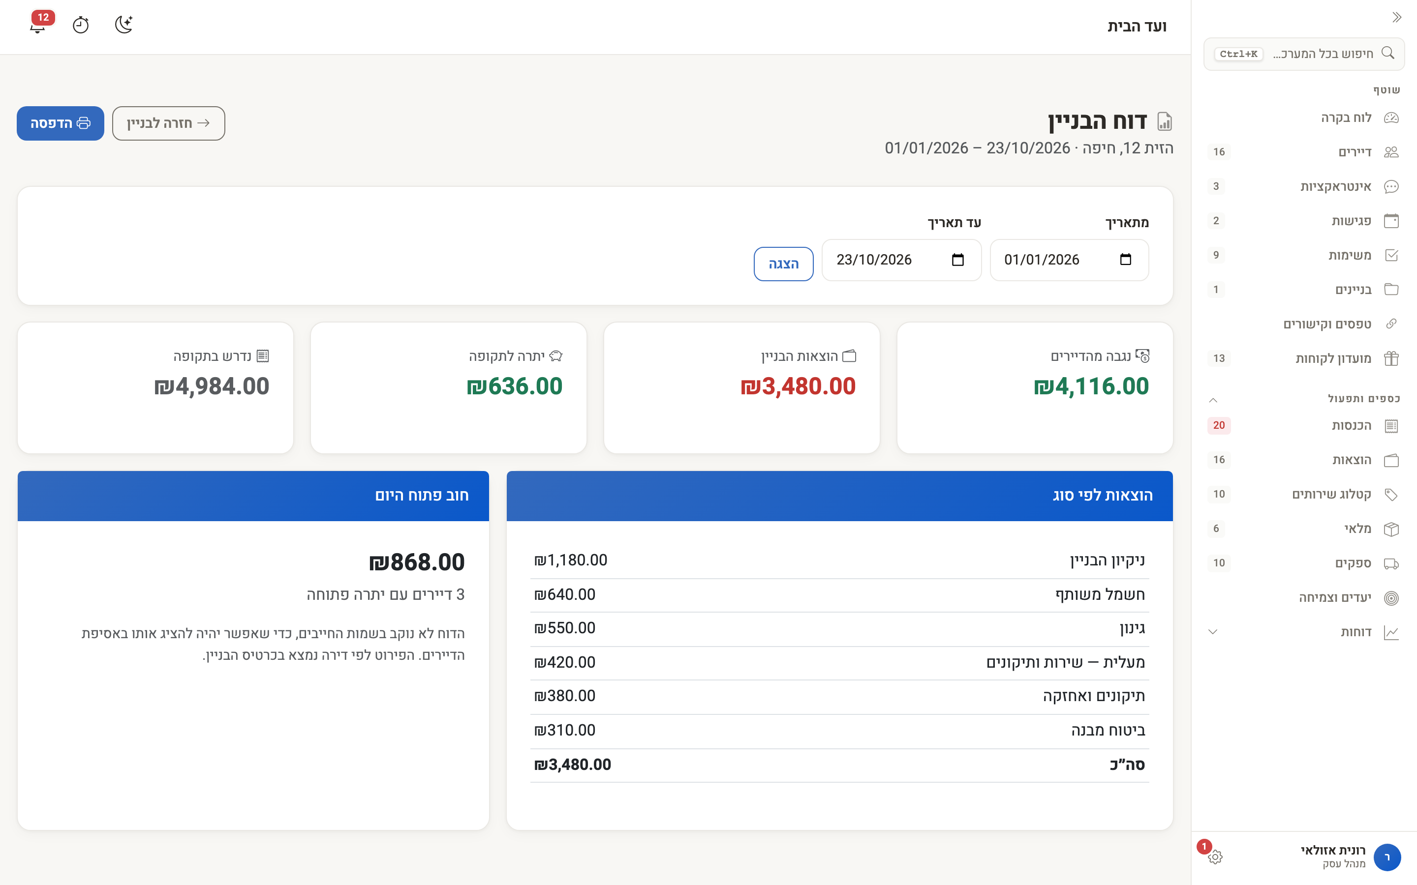
Task: Click the ניקיון הבניין expense row
Action: coord(840,560)
